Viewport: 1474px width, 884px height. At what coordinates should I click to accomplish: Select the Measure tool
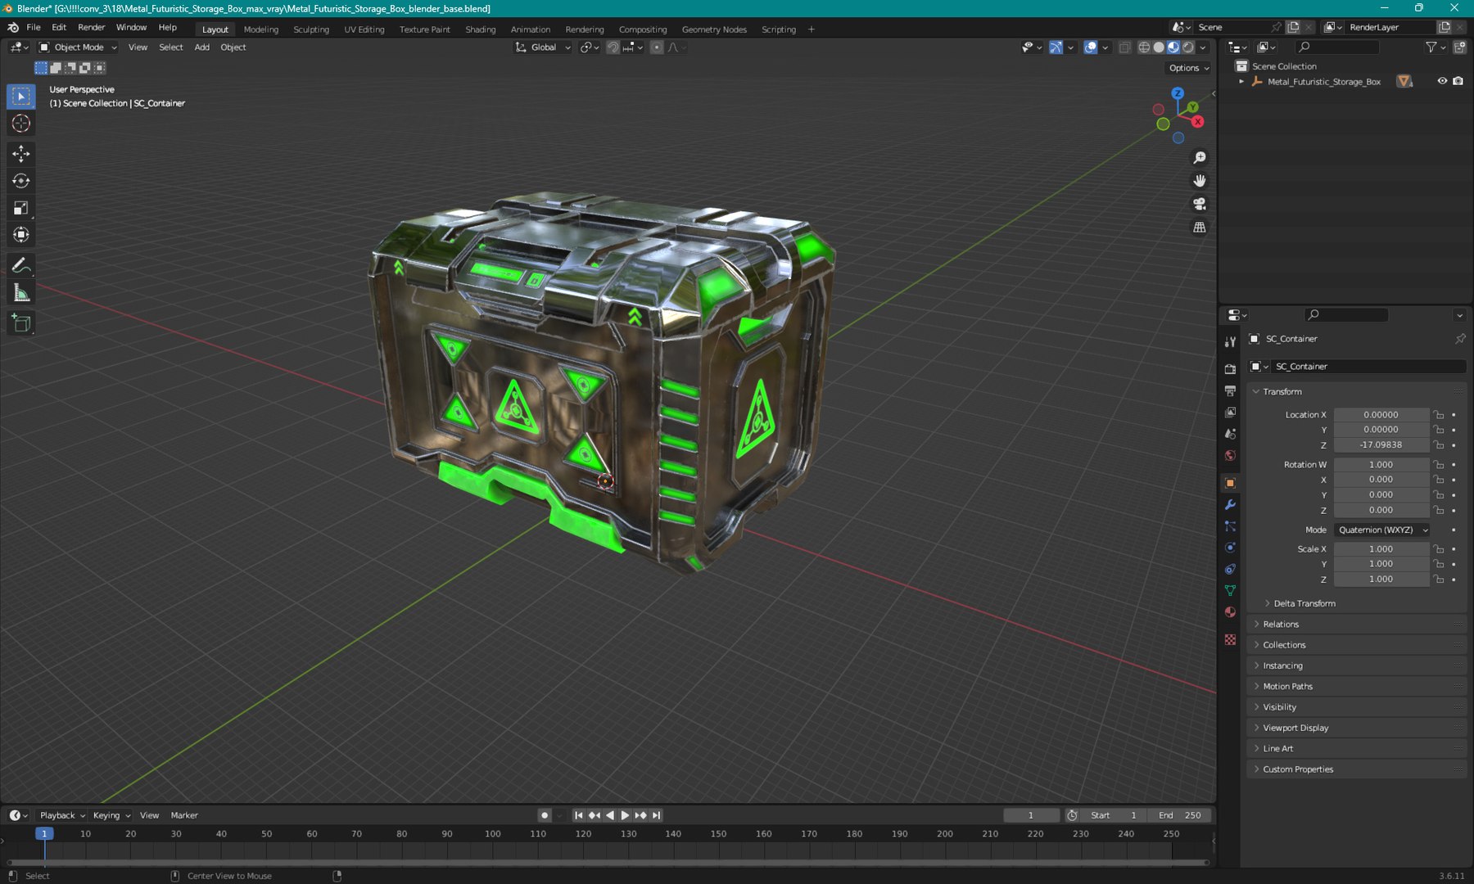(21, 293)
